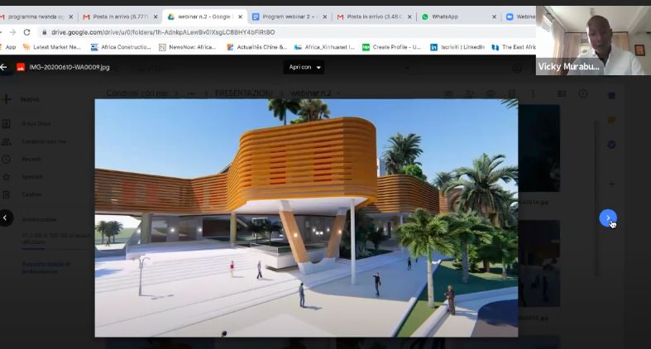The image size is (651, 349).
Task: Open the first Gmail 'Posta in arrivo (6.777)' tab
Action: click(x=120, y=17)
